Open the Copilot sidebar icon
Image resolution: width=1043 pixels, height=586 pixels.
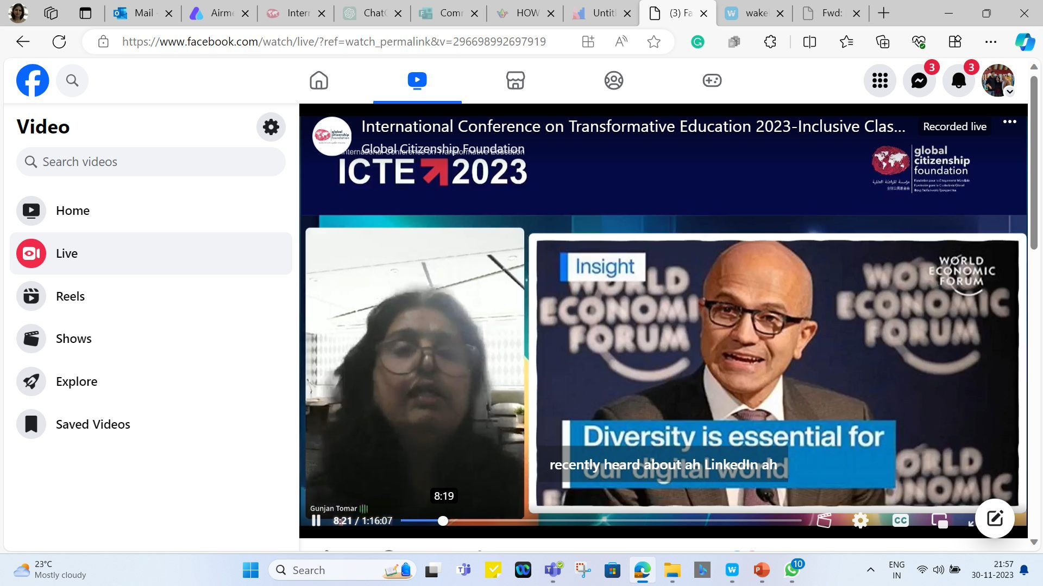[1025, 42]
